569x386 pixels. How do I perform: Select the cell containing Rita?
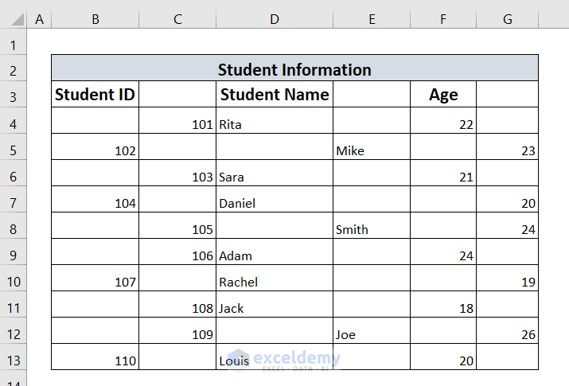click(275, 124)
